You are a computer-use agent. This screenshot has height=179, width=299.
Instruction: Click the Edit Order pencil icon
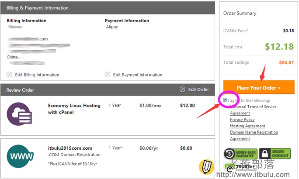pyautogui.click(x=182, y=89)
